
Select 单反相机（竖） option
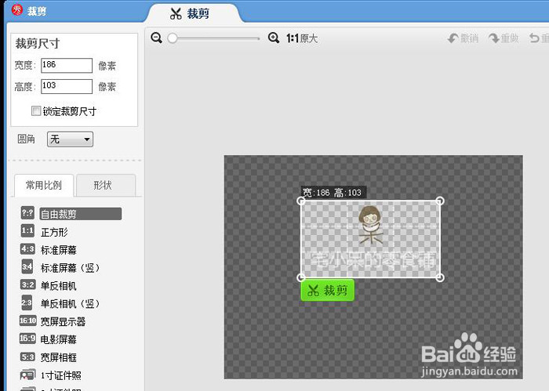point(71,303)
